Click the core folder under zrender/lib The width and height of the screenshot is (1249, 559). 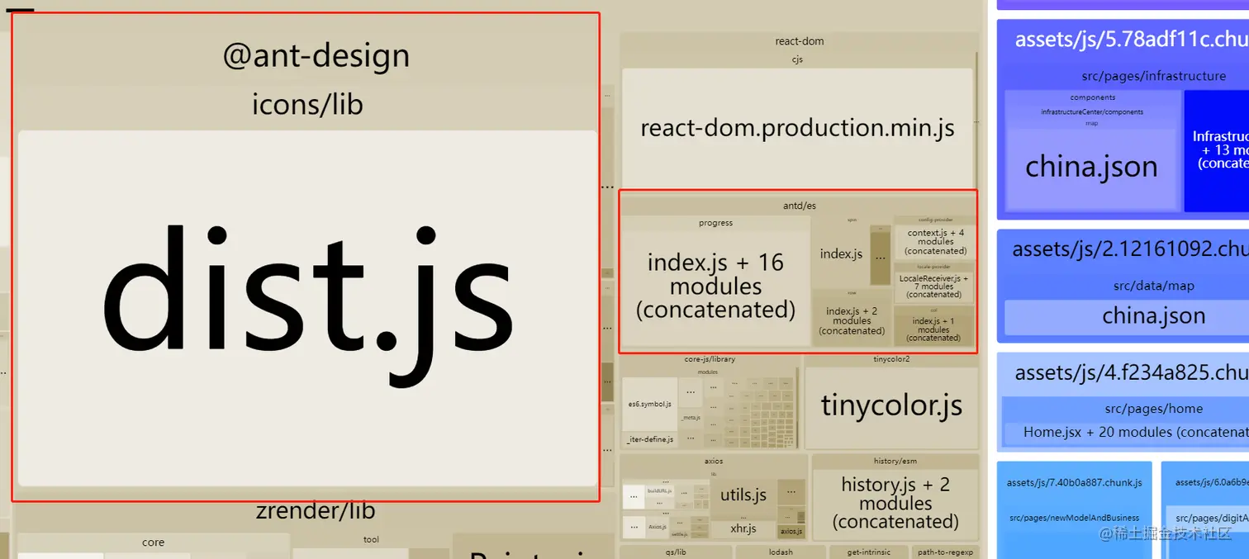(x=153, y=542)
